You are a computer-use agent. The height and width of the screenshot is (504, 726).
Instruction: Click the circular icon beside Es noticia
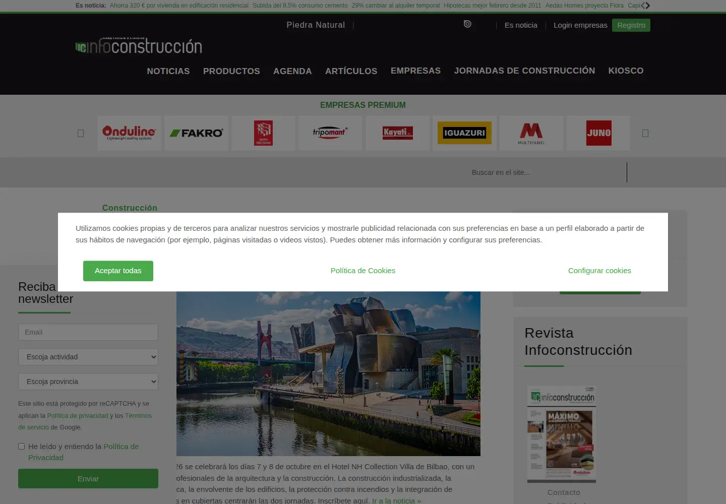[x=467, y=24]
